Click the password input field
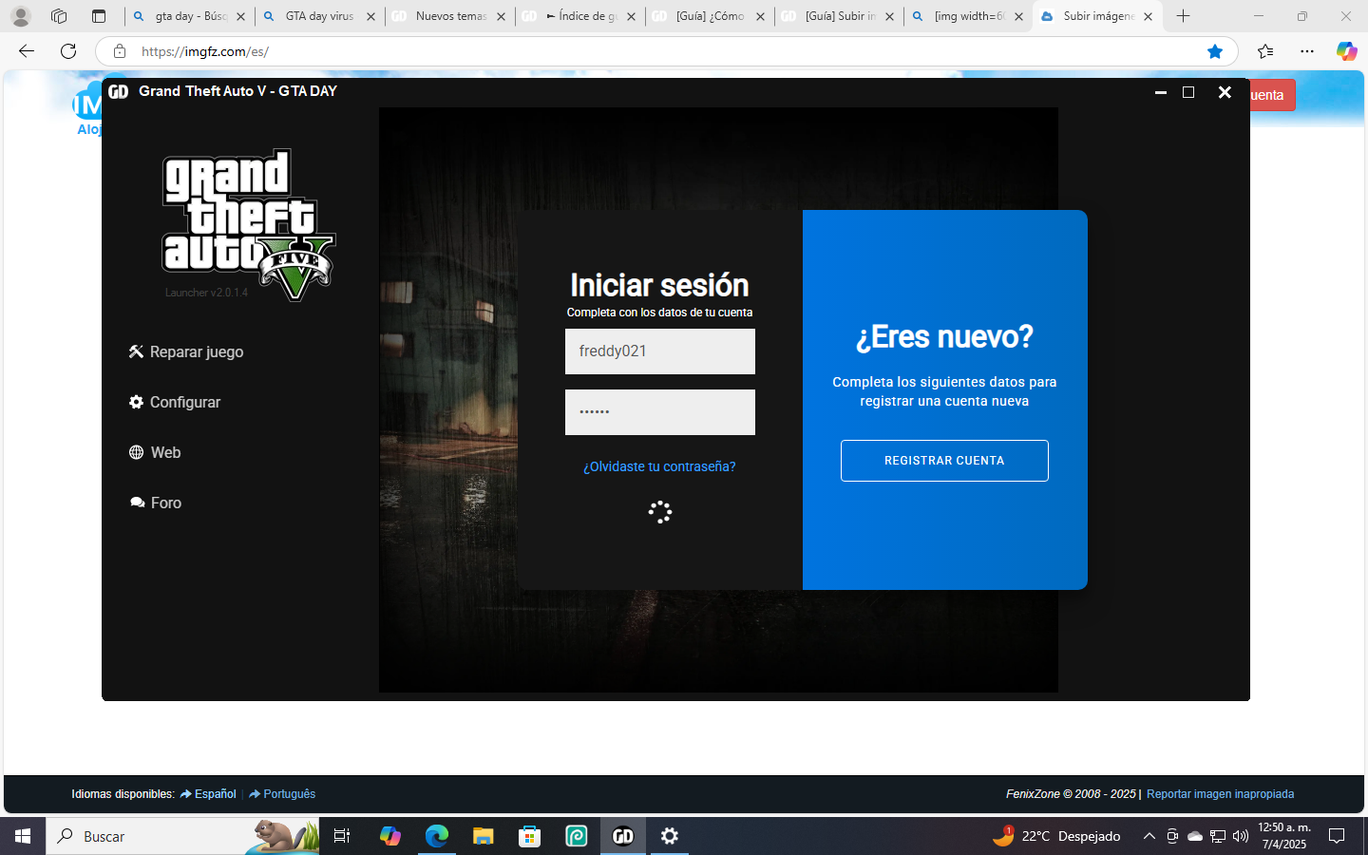 [x=659, y=412]
